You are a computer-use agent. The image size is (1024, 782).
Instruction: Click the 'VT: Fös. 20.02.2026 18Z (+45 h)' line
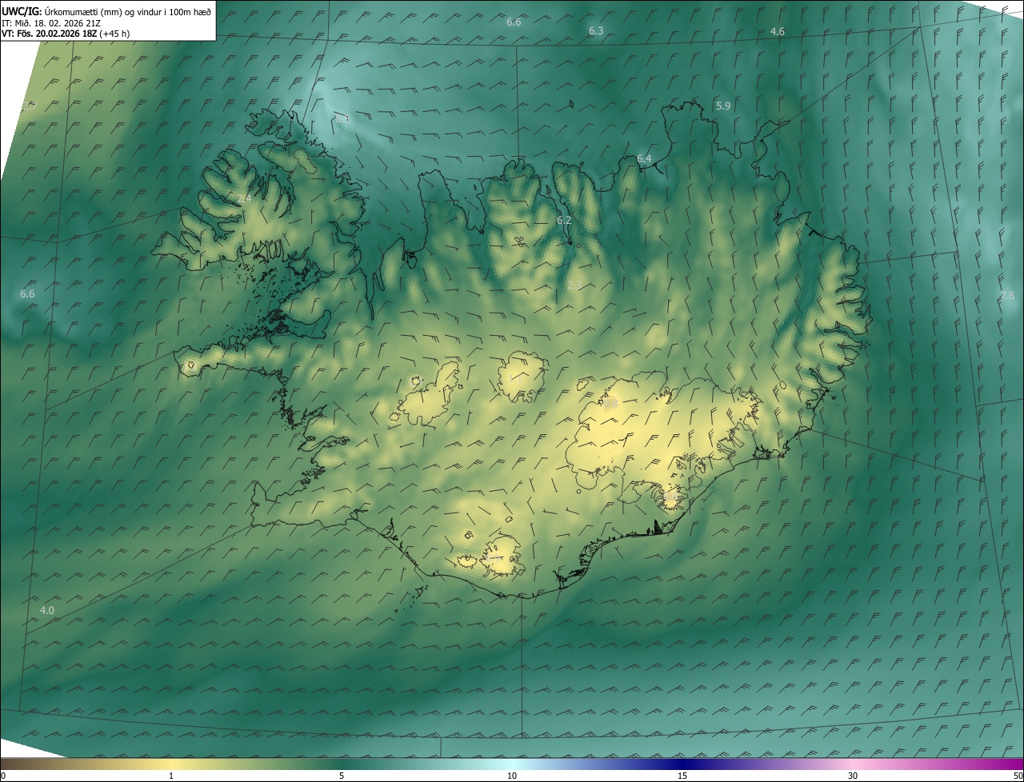[66, 34]
